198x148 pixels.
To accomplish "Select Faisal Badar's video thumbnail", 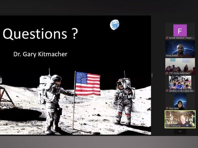I will 180,49.
